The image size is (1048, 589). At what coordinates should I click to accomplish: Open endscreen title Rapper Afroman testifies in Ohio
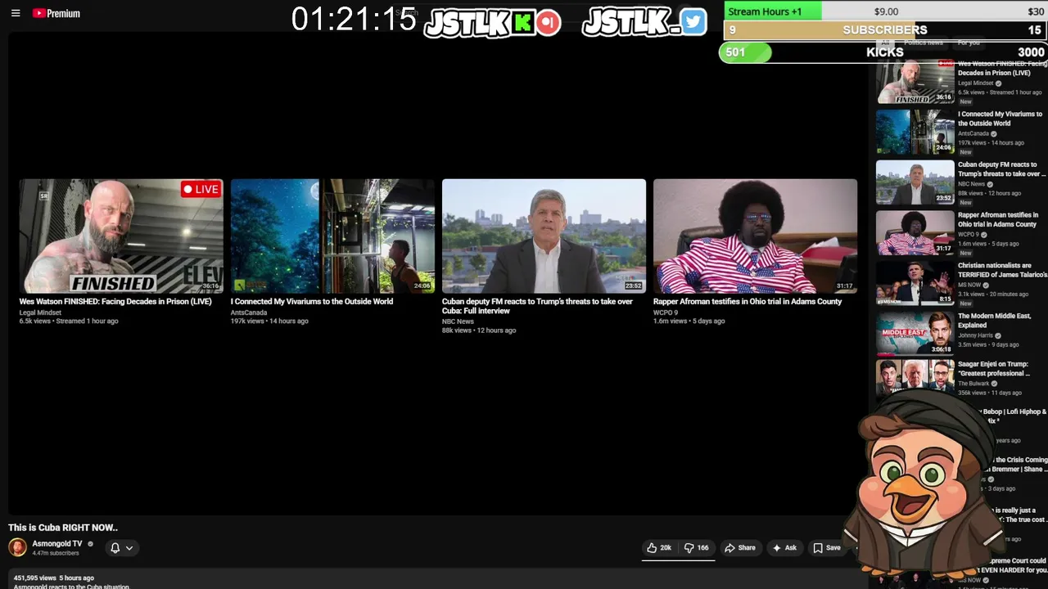pyautogui.click(x=748, y=302)
